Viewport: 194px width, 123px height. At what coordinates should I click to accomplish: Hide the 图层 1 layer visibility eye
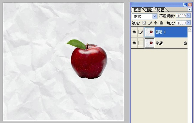(134, 32)
